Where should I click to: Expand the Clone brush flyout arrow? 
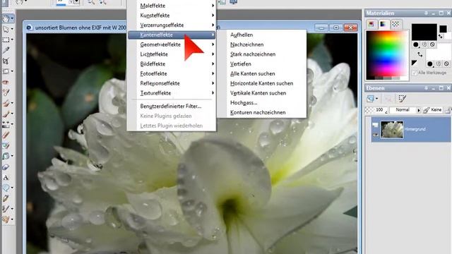tap(12, 103)
